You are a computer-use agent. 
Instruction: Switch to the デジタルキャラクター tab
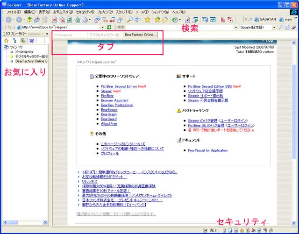point(105,35)
